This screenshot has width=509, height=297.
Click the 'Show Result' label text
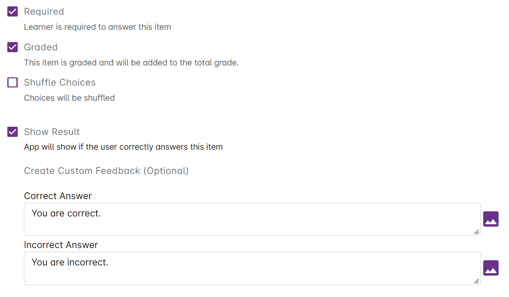[x=52, y=132]
